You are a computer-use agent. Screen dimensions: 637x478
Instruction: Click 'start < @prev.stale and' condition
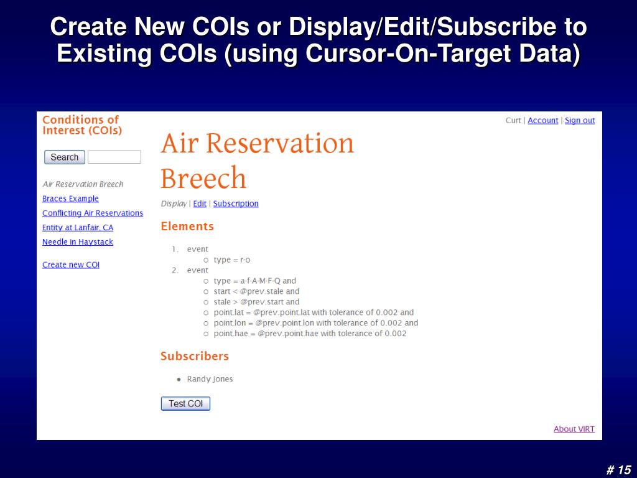pyautogui.click(x=256, y=291)
